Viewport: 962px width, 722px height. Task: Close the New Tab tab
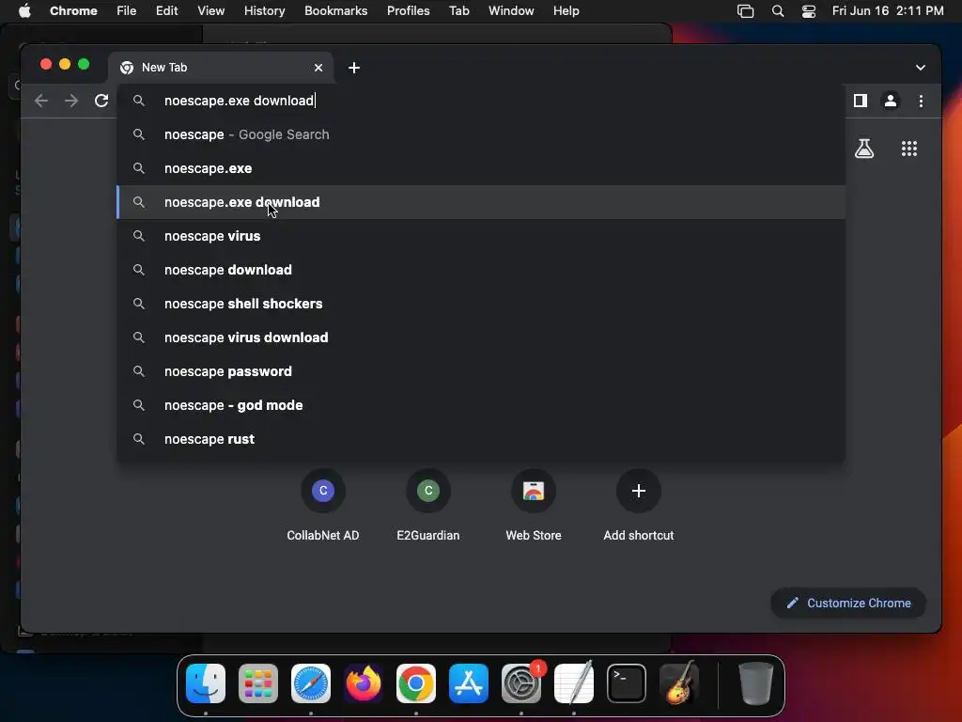(318, 68)
